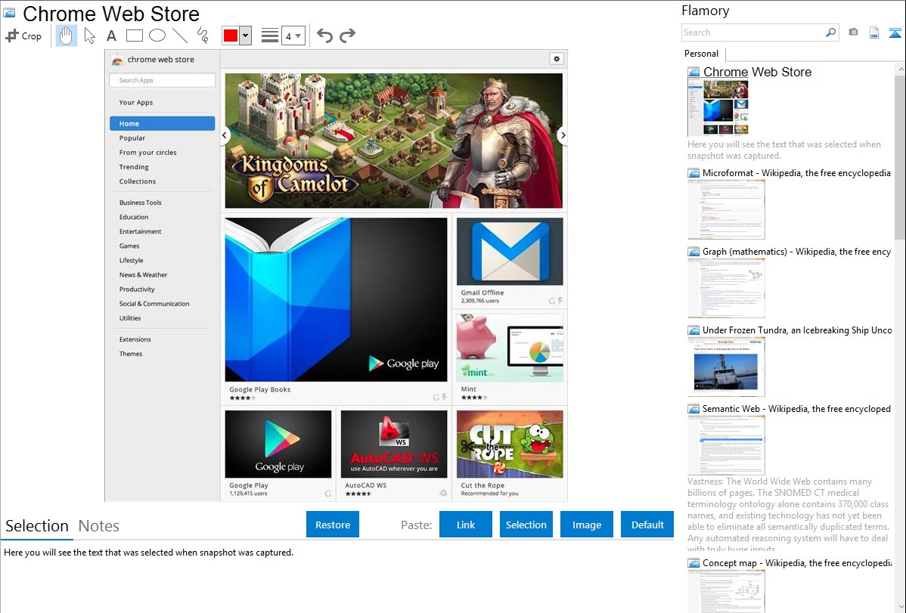Click the Semantic Web - Wikipedia entry title
Screen dimensions: 906x613
(x=796, y=409)
